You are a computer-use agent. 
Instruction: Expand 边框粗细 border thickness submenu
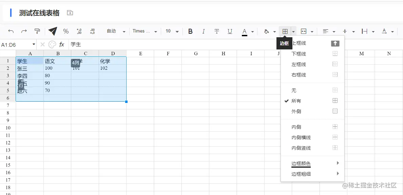(312, 174)
